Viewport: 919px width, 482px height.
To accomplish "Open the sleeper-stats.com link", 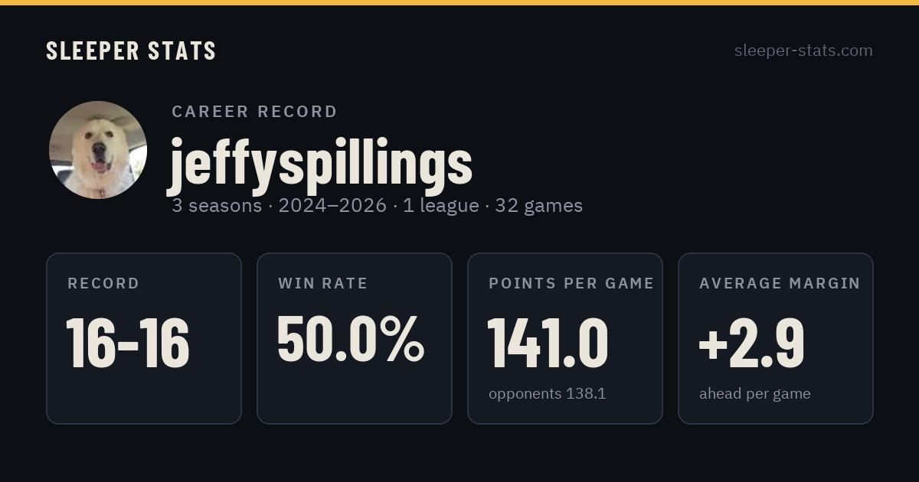I will tap(803, 50).
